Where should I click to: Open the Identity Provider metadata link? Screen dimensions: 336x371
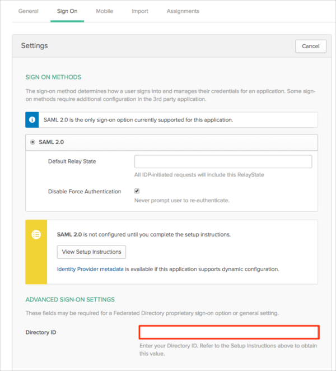(90, 269)
